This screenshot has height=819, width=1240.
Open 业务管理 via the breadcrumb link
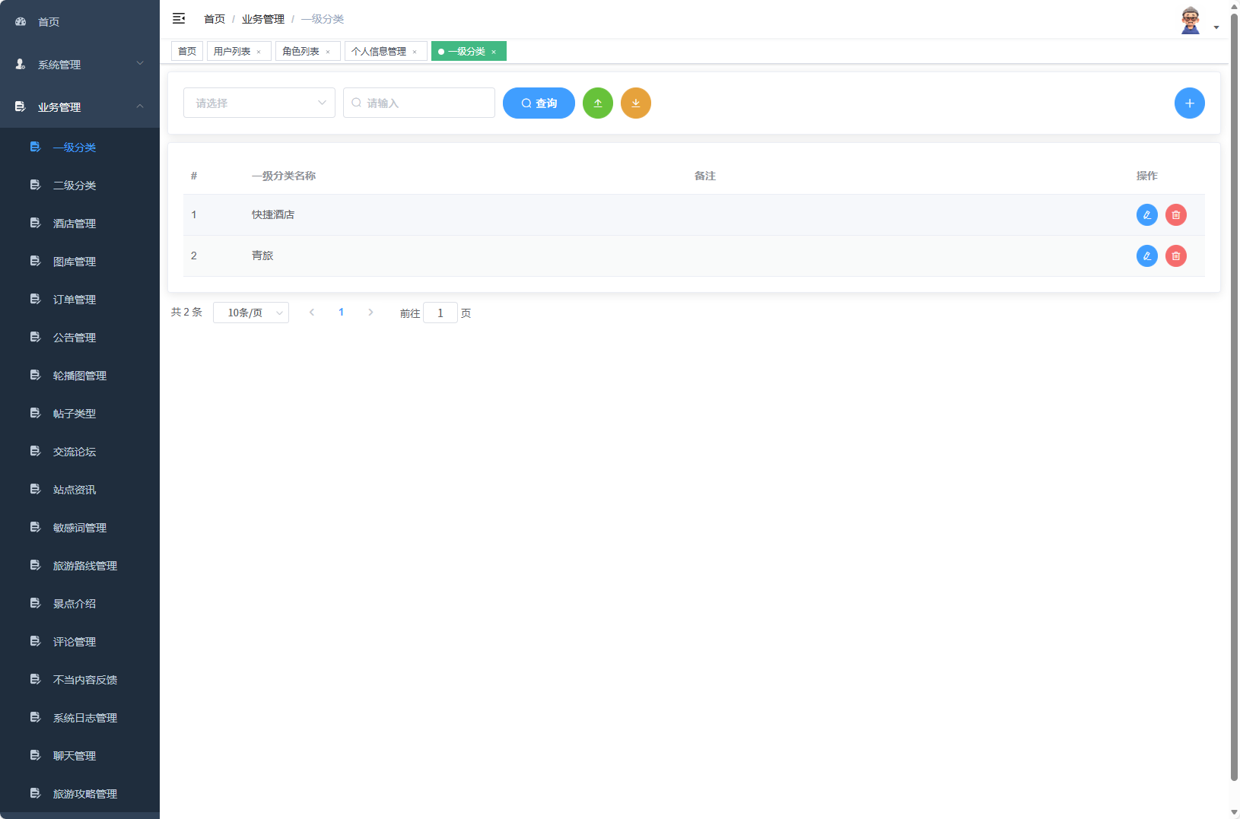(262, 18)
